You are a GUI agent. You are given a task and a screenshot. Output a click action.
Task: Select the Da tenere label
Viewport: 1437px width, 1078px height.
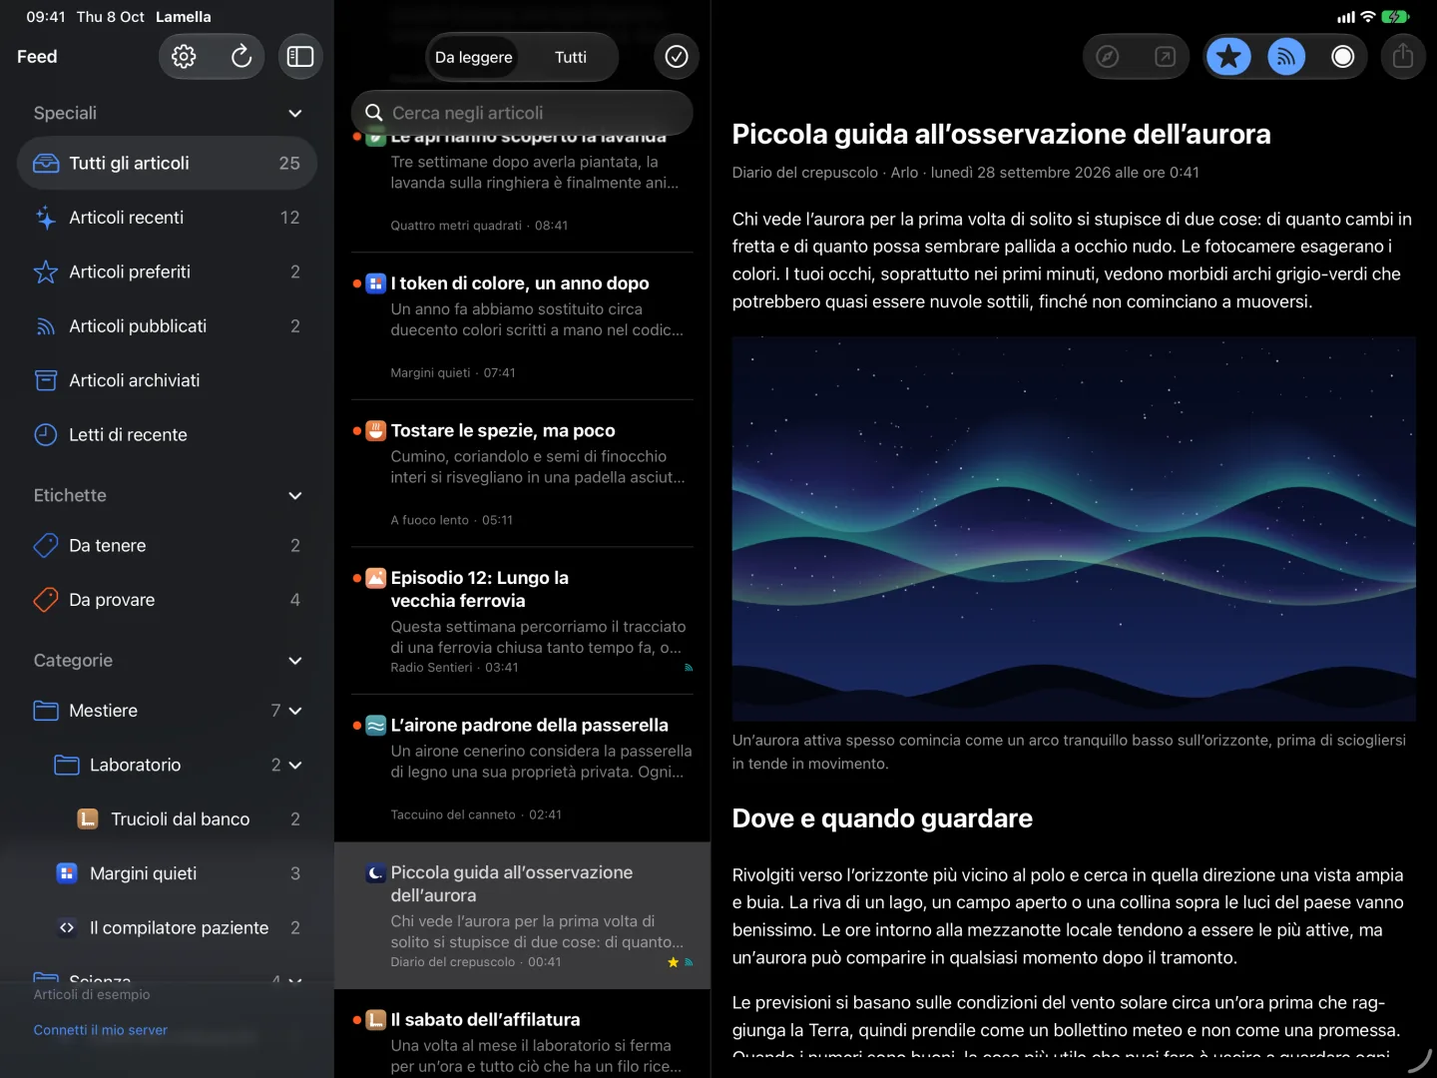click(167, 545)
